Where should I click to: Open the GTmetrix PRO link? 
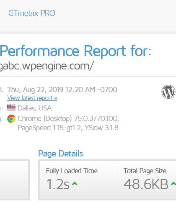point(32,13)
